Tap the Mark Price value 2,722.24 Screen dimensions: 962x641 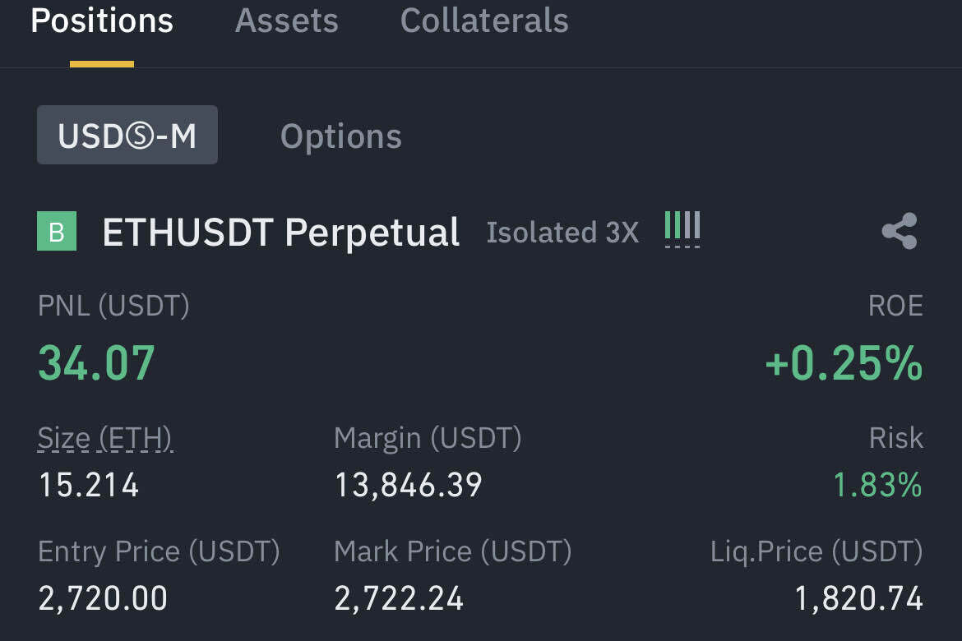click(x=399, y=598)
